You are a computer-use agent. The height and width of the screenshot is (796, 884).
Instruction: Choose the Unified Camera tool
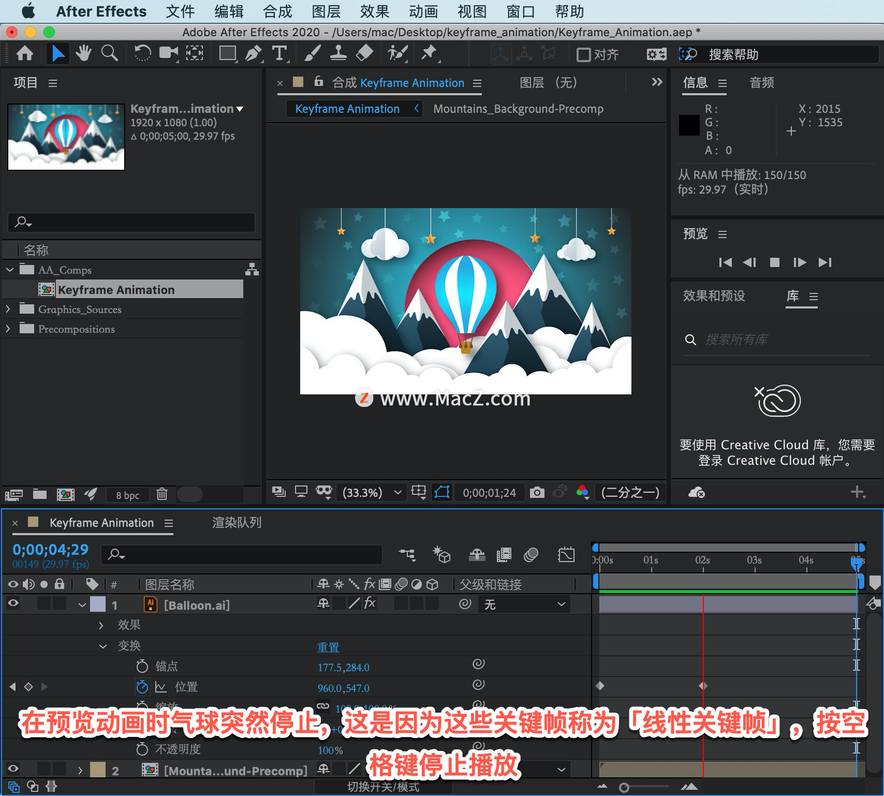point(168,53)
